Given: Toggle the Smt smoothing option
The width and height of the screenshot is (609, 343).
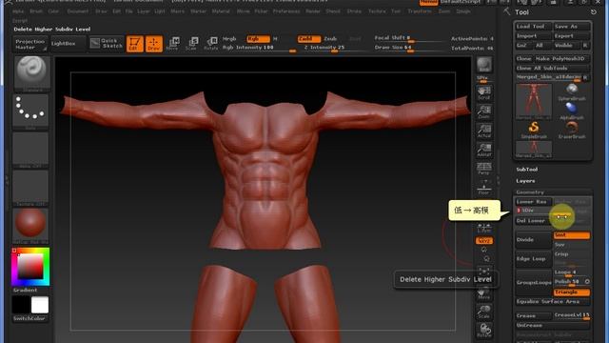Looking at the screenshot, I should tap(572, 235).
